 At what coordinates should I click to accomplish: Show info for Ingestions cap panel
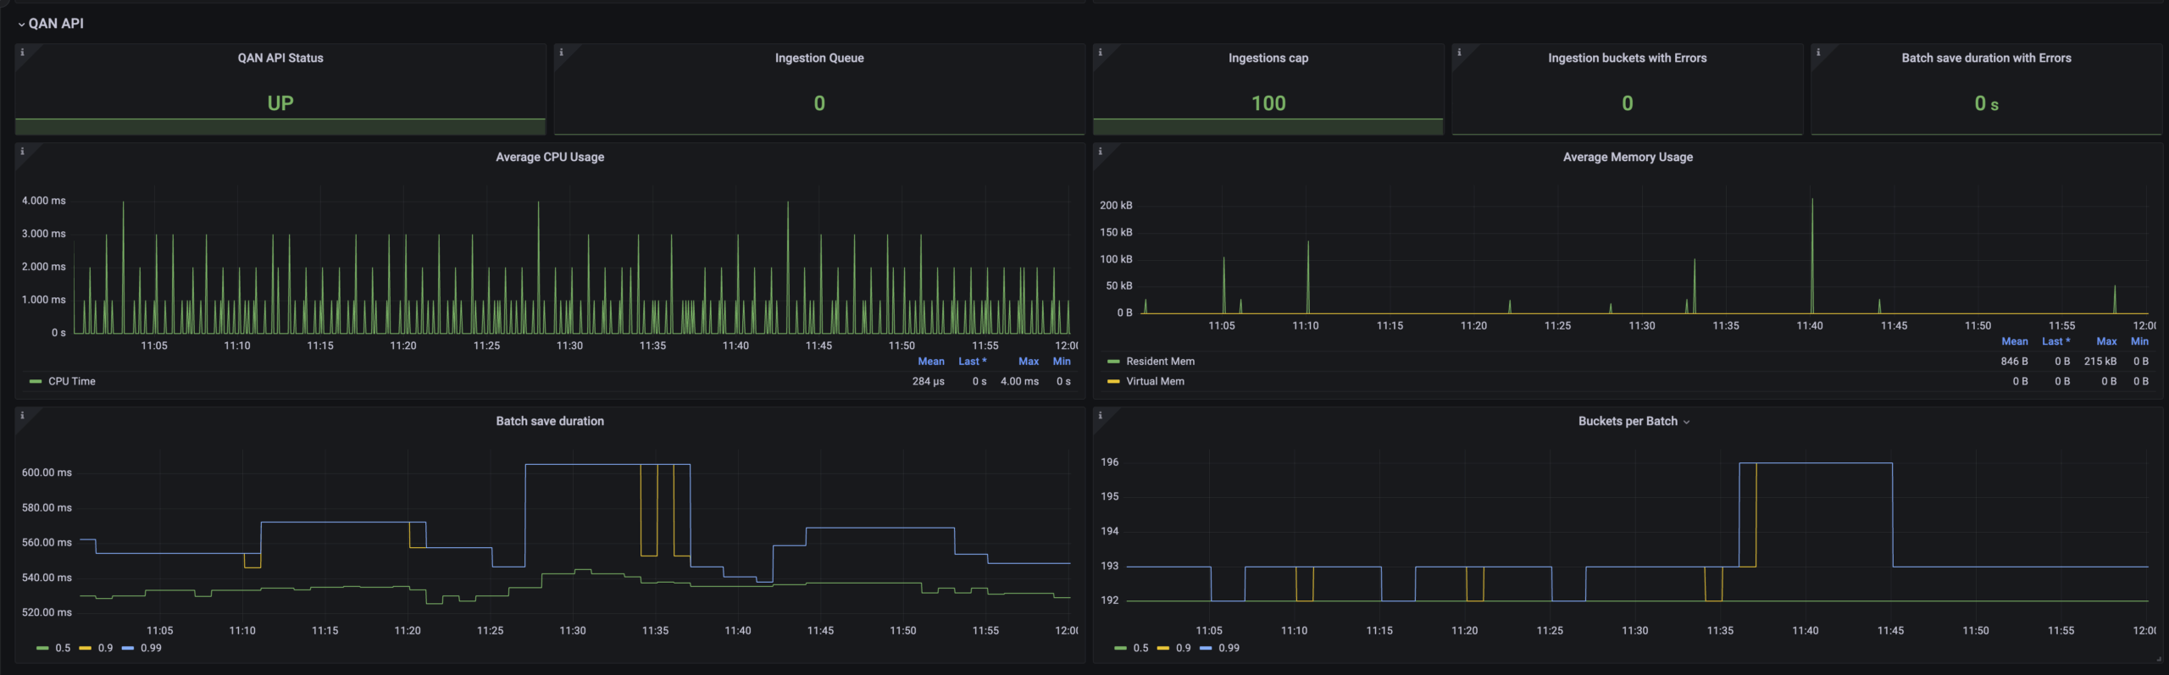click(x=1100, y=53)
